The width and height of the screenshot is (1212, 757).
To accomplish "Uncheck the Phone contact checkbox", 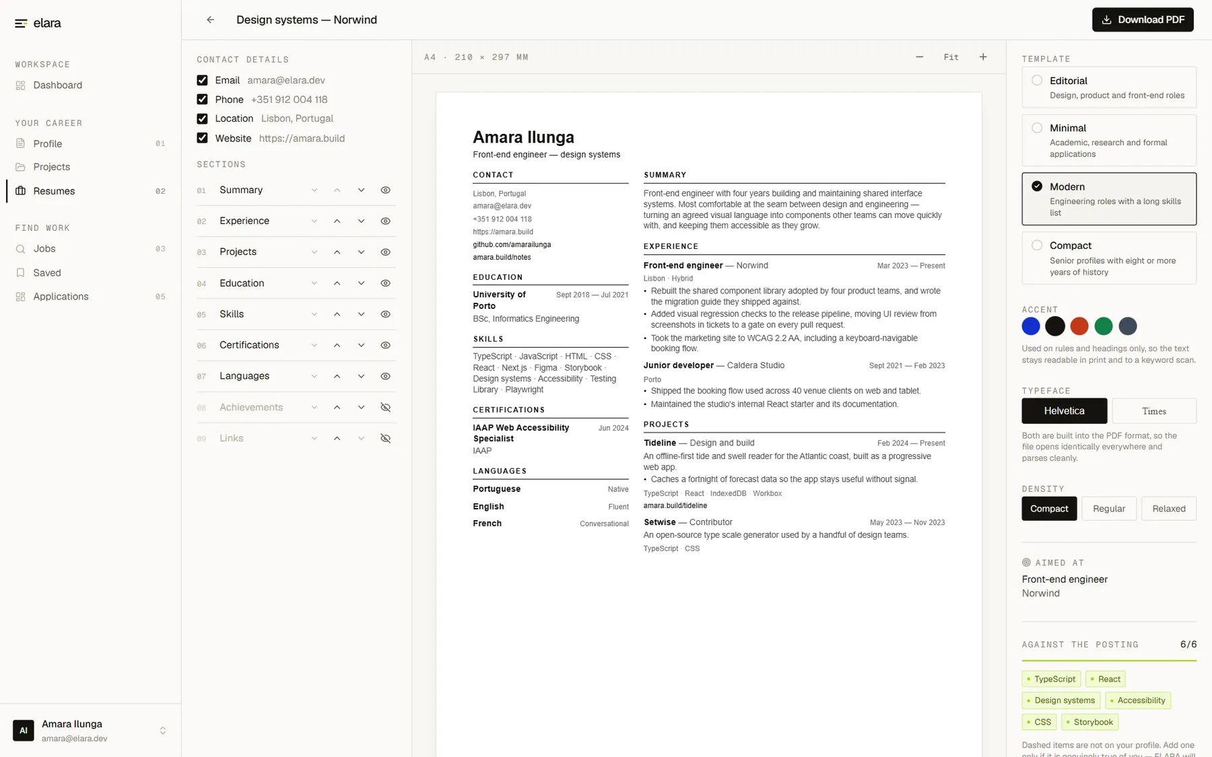I will click(x=202, y=100).
